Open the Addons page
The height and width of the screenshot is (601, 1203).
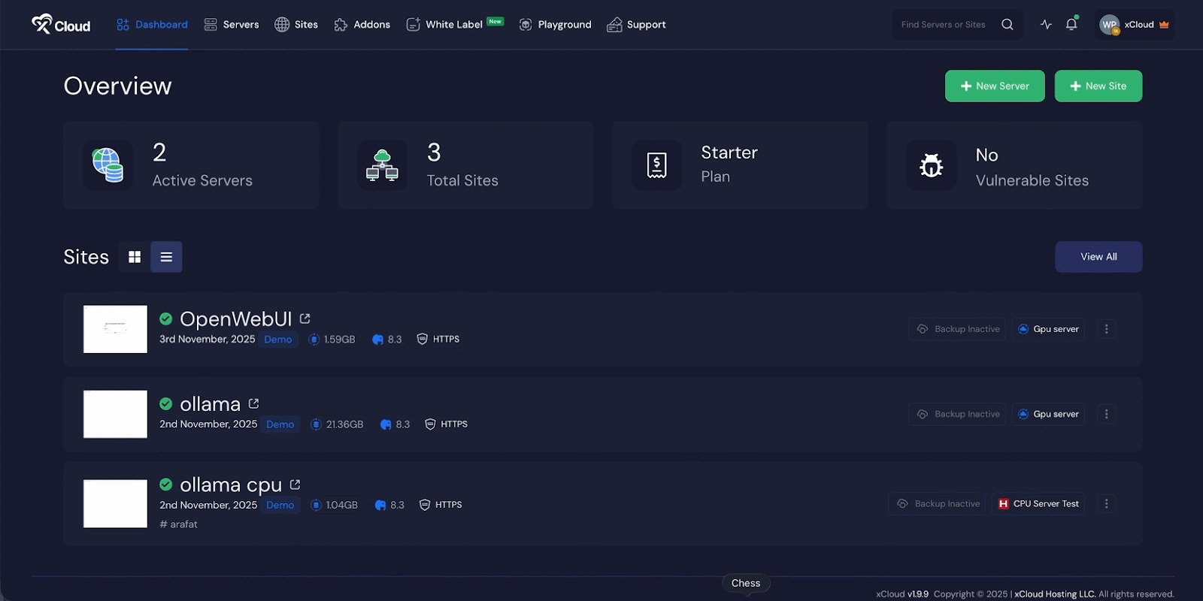tap(362, 25)
